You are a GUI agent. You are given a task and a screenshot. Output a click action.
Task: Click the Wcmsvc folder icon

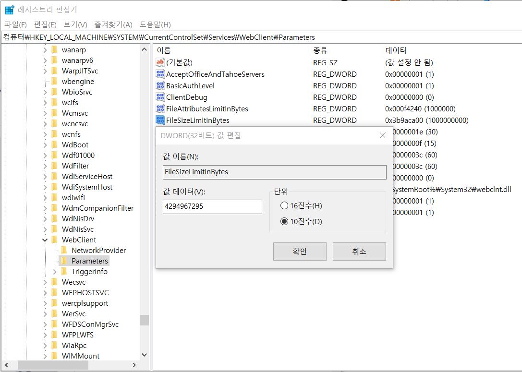click(x=55, y=113)
